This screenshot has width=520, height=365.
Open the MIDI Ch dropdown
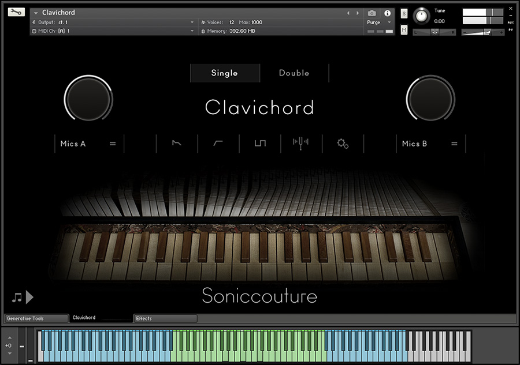(113, 31)
